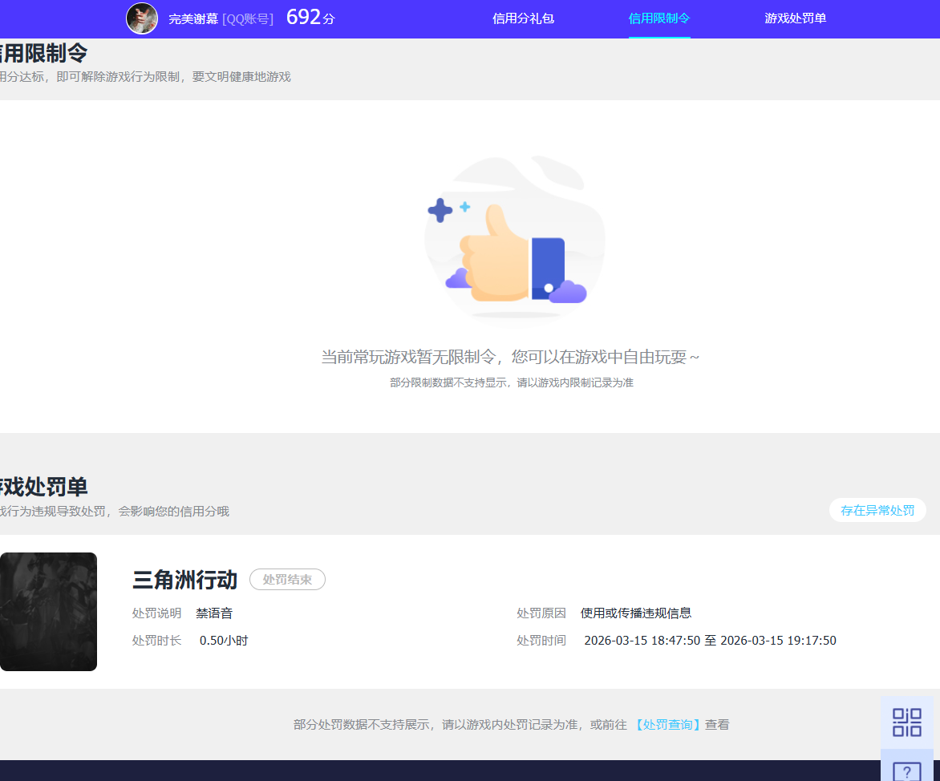Click the game title 三角洲行动

click(184, 579)
